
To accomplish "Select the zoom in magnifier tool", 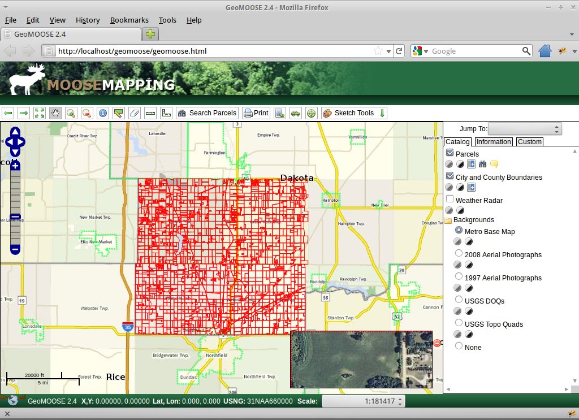I will point(71,113).
